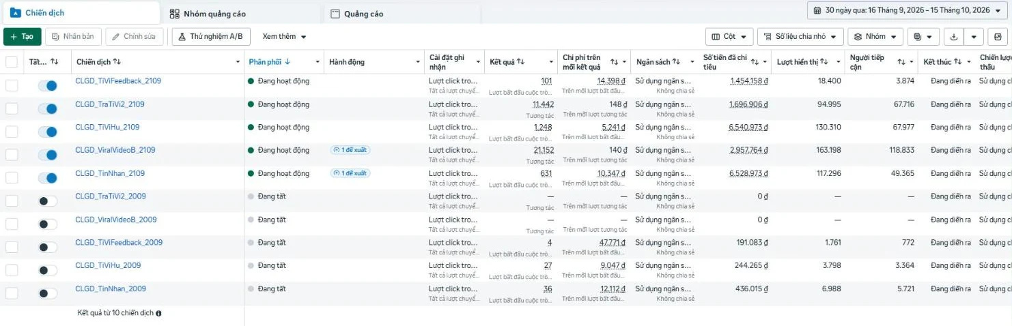Screen dimensions: 1012x326
Task: Open '1 đề xuất' badge for CLGD_ViralVideoB_2109
Action: (x=350, y=150)
